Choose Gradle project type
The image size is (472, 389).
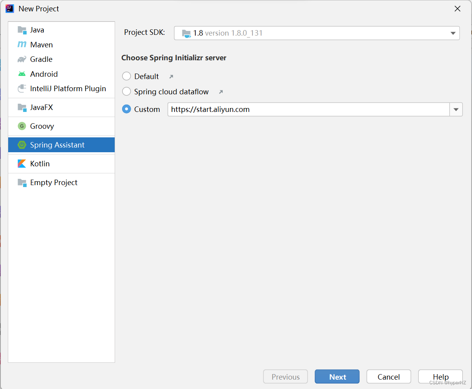pyautogui.click(x=61, y=59)
